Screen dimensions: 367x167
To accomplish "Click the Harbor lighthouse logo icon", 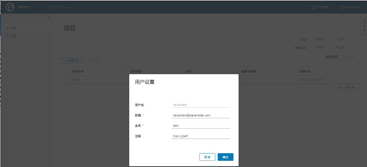I will [10, 7].
